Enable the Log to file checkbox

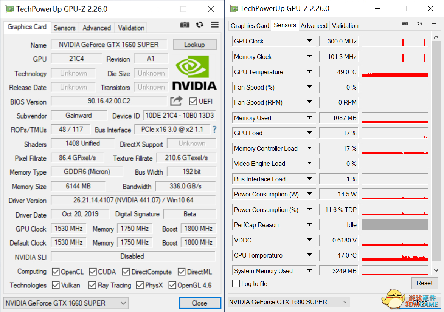point(236,284)
